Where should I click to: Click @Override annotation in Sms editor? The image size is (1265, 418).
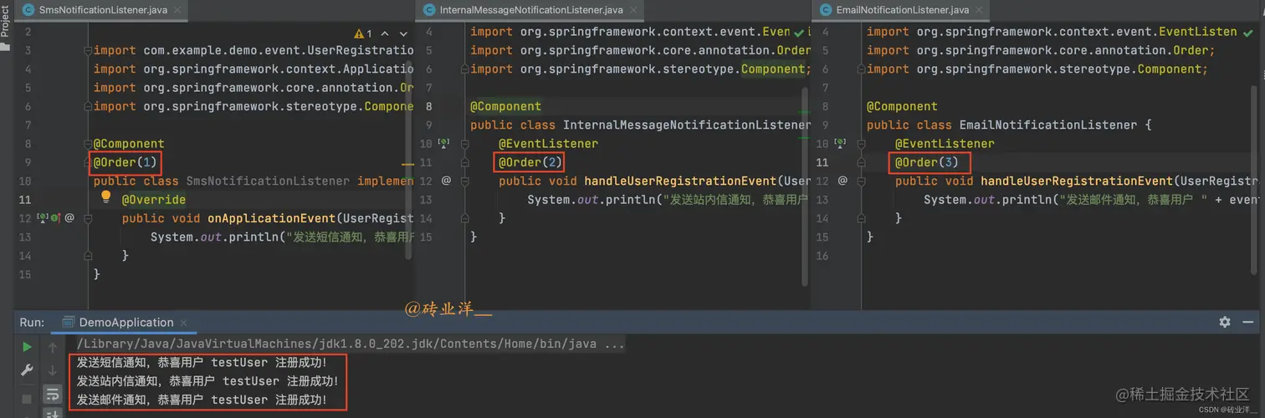(154, 200)
